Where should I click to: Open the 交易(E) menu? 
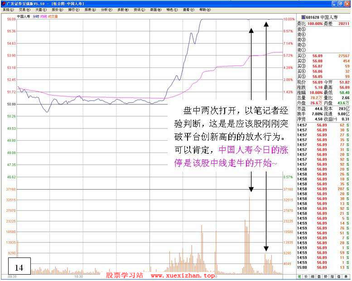pos(24,10)
